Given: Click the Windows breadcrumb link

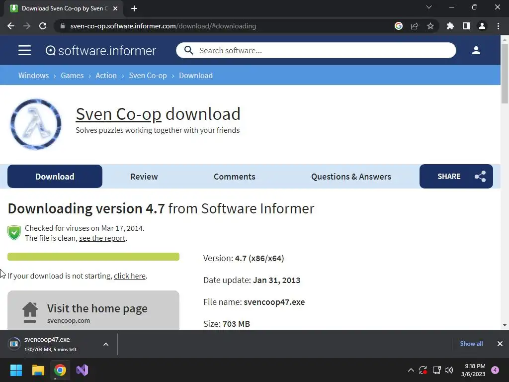Looking at the screenshot, I should click(x=33, y=76).
